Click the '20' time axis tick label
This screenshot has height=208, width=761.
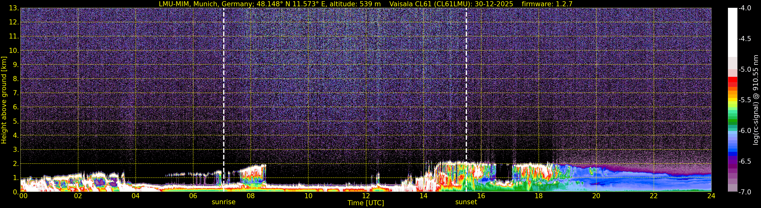click(596, 196)
